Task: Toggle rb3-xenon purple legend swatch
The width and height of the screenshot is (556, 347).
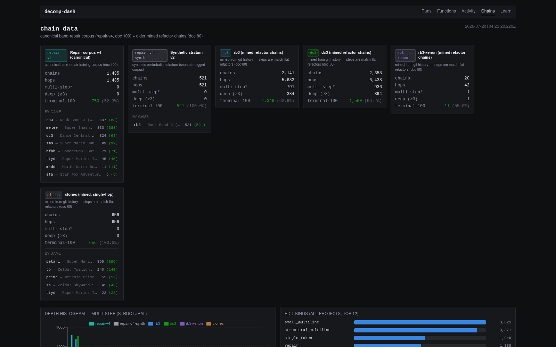Action: pos(182,324)
